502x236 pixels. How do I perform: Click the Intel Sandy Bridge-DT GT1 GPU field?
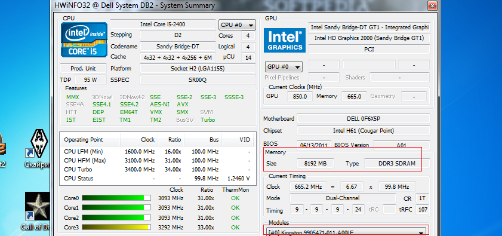[369, 27]
